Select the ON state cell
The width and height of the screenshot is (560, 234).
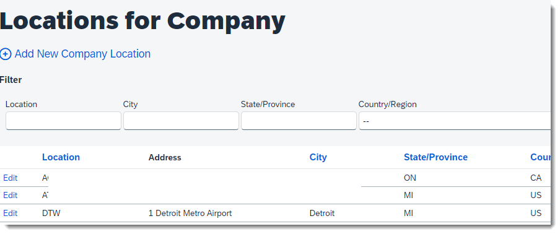409,178
